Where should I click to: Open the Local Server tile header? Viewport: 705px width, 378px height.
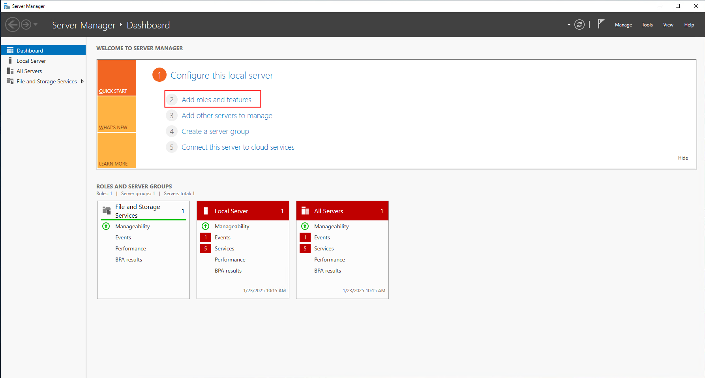click(x=243, y=211)
